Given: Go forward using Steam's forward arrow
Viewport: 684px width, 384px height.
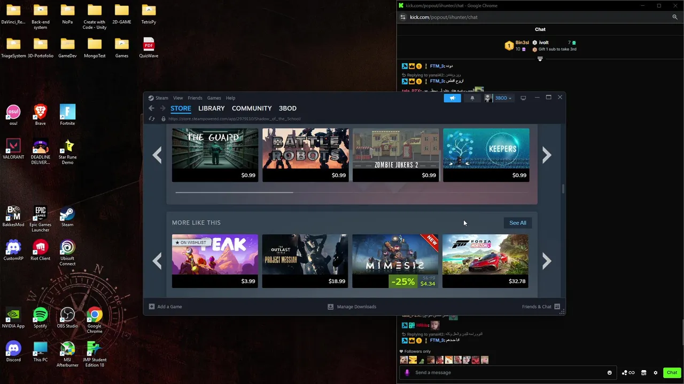Looking at the screenshot, I should click(162, 108).
